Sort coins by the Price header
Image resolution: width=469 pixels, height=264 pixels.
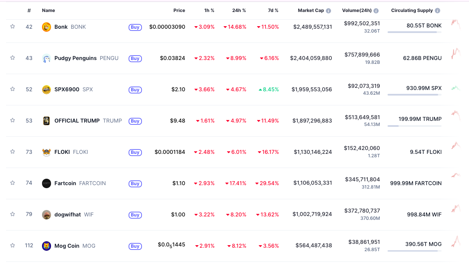[x=179, y=11]
